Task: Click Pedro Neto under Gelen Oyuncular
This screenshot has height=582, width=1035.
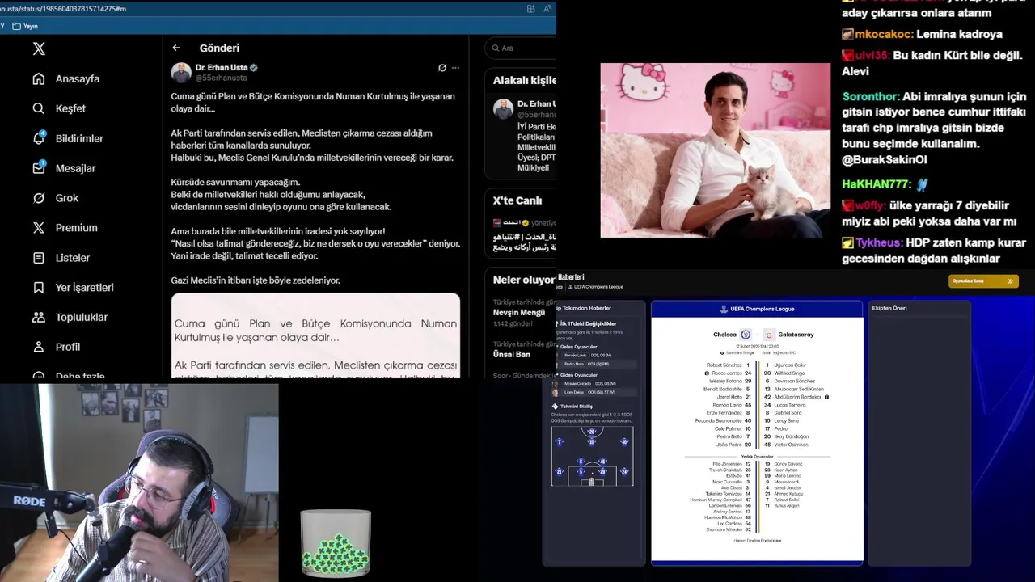Action: pos(574,364)
